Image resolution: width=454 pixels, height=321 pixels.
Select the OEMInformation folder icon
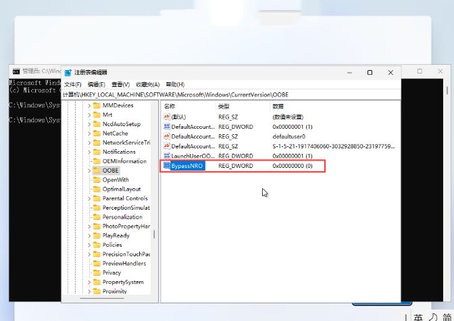tap(97, 161)
